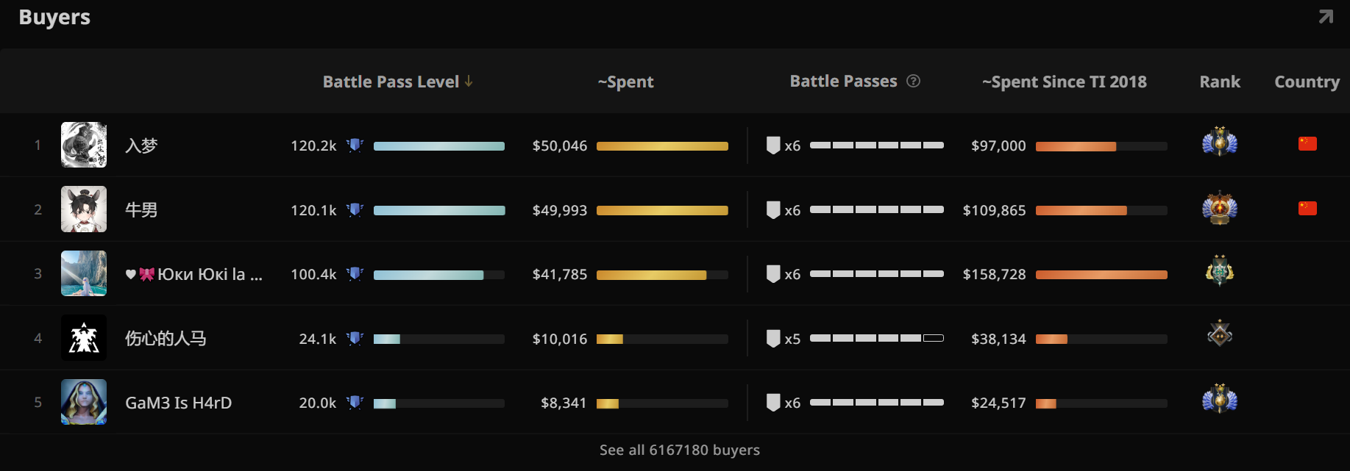The image size is (1350, 471).
Task: Click the help icon next to Battle Passes
Action: tap(913, 81)
